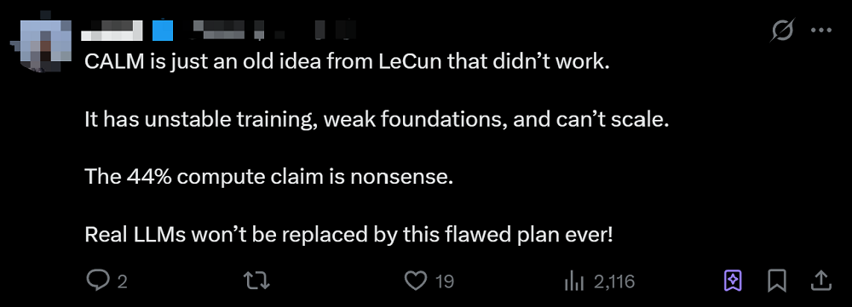Open the blurred author display name
The image size is (852, 307).
112,31
